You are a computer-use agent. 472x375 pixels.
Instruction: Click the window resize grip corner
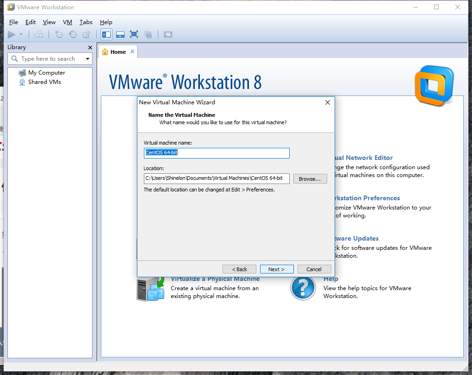click(x=466, y=368)
